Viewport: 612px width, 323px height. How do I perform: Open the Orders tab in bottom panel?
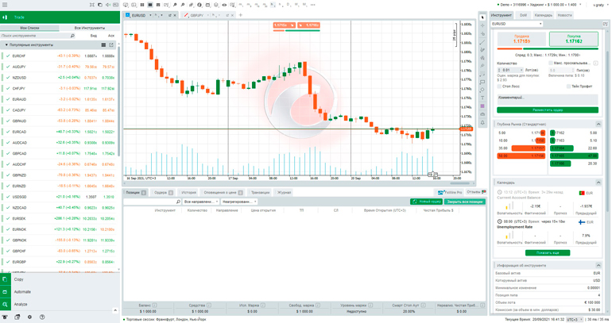click(164, 193)
